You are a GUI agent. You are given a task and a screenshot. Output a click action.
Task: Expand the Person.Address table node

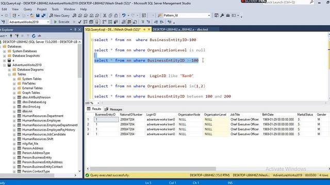pos(14,149)
